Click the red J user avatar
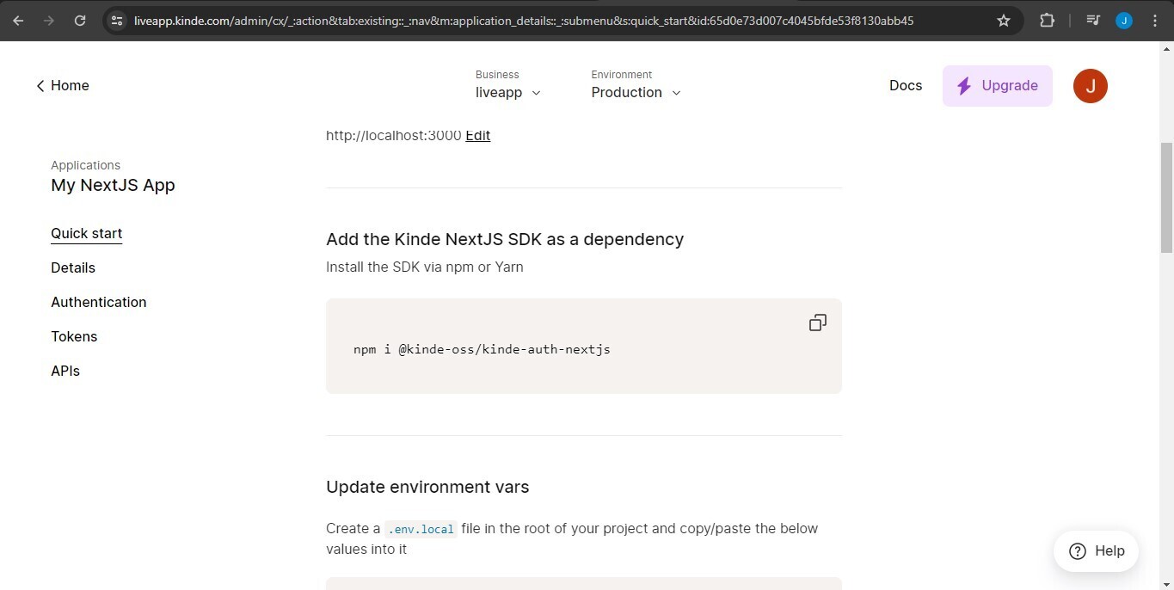 point(1090,86)
